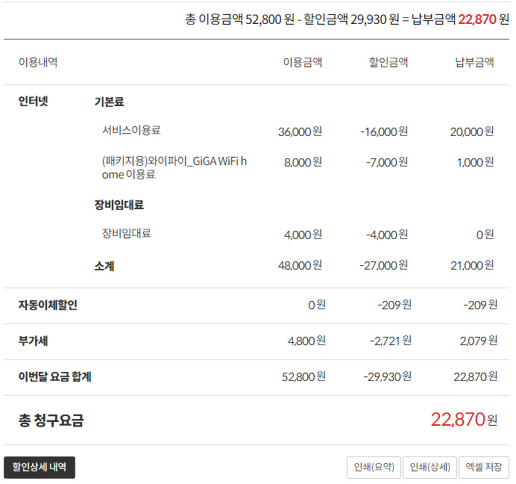Viewport: 516px width, 484px height.
Task: Select the 서비스이용료 row label
Action: tap(131, 131)
